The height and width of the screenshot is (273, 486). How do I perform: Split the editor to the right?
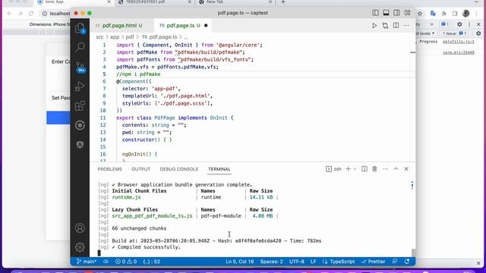(x=396, y=25)
